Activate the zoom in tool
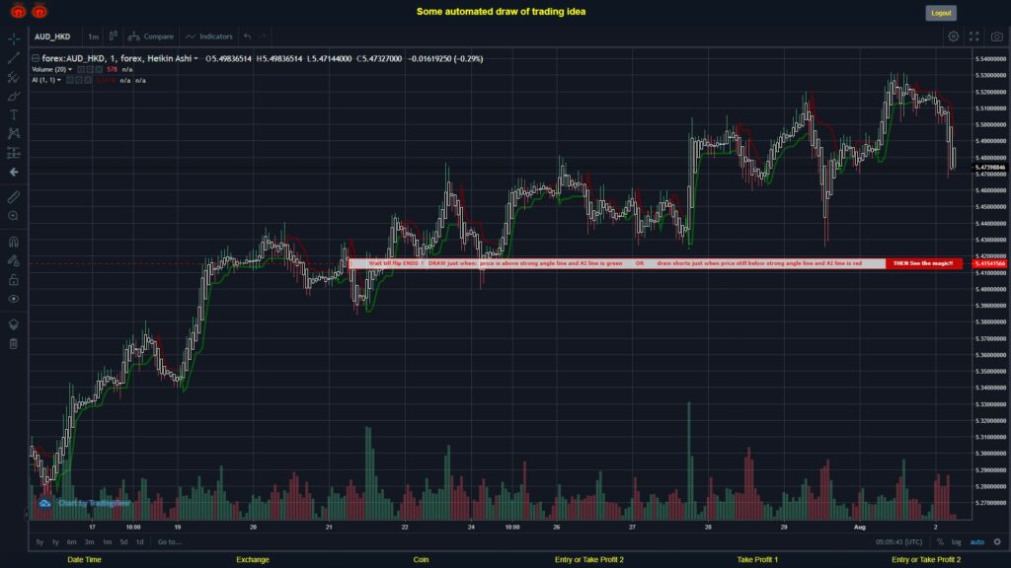 (x=14, y=216)
